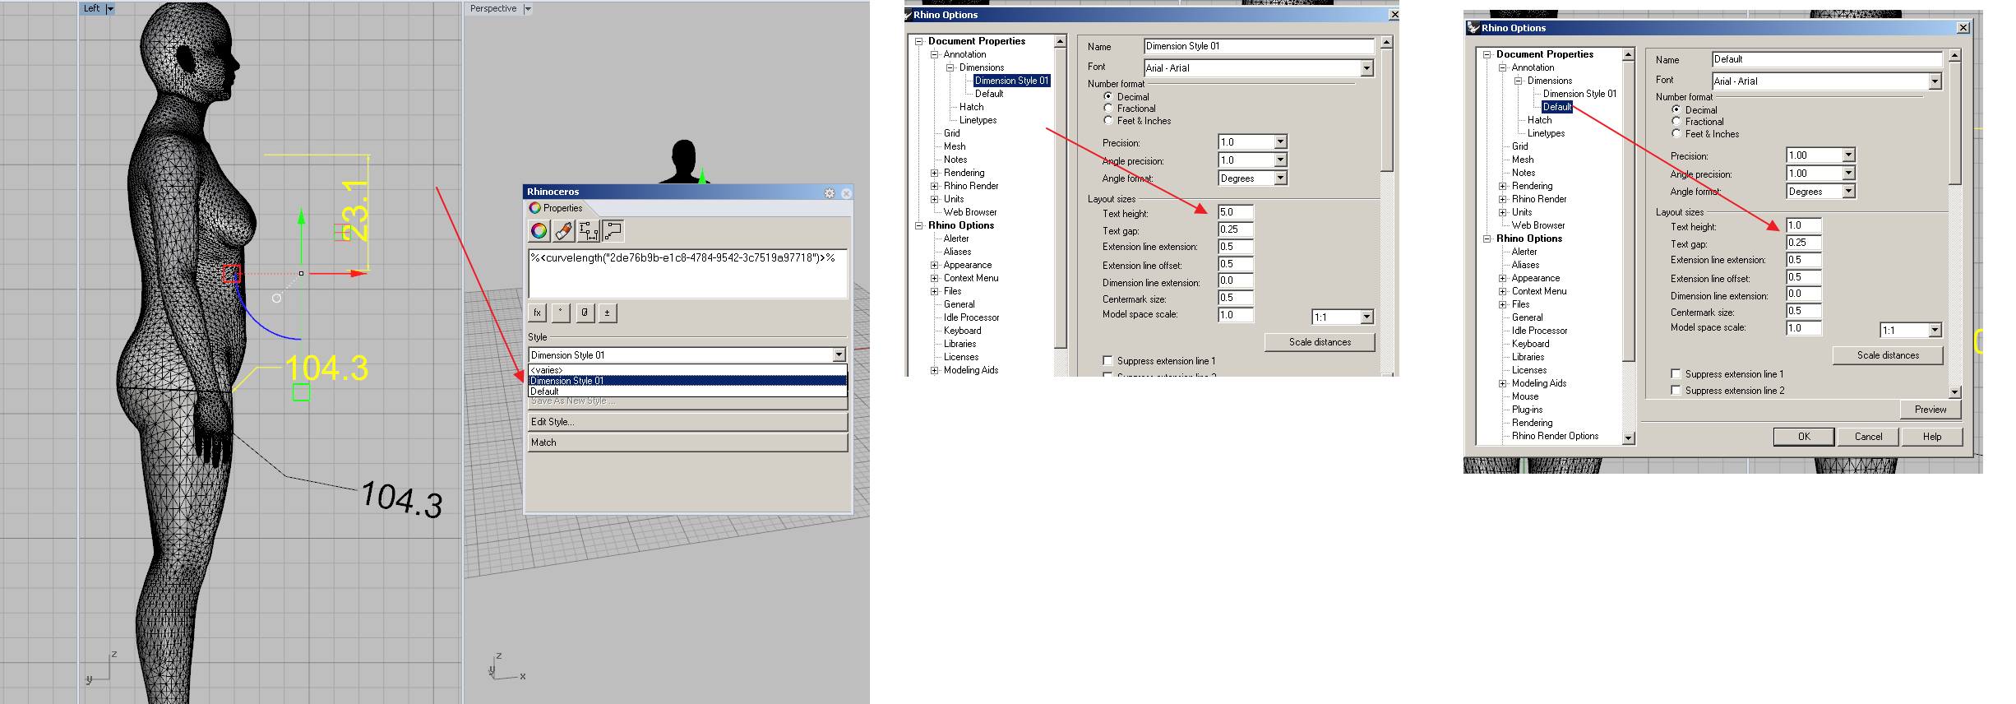Select Fractional format in right Rhino Options window
The height and width of the screenshot is (704, 2016).
click(x=1676, y=121)
